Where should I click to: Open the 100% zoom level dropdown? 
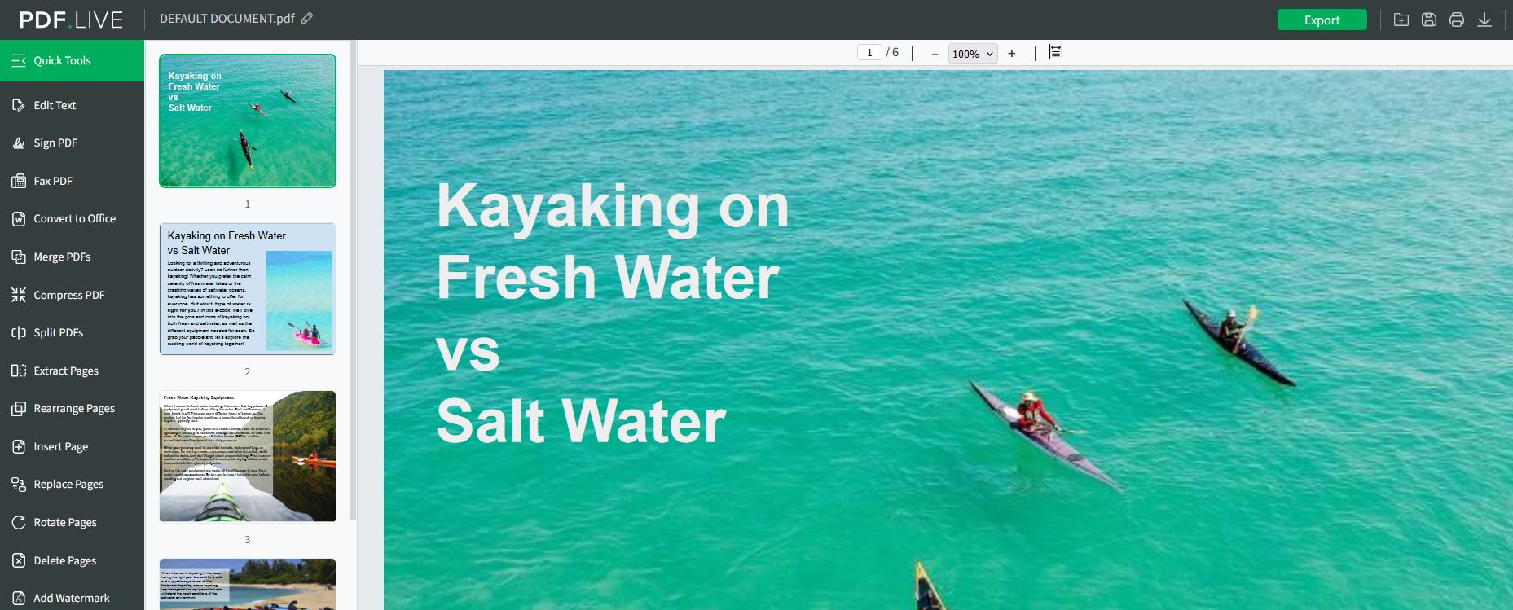(x=973, y=54)
